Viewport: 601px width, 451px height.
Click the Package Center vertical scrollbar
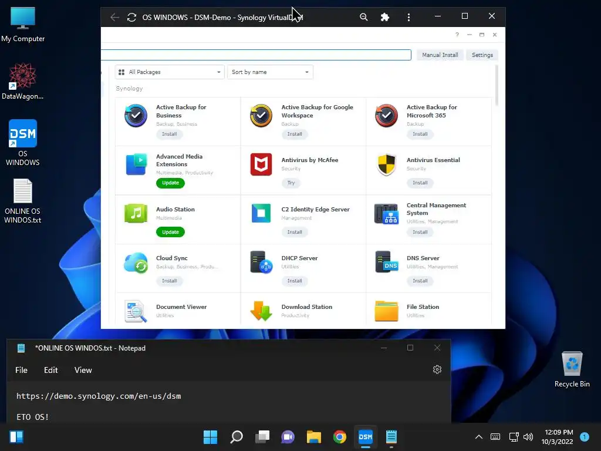click(x=497, y=86)
